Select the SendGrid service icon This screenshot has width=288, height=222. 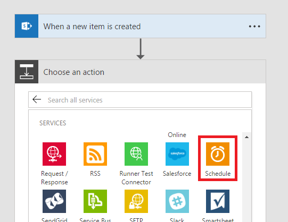click(54, 201)
